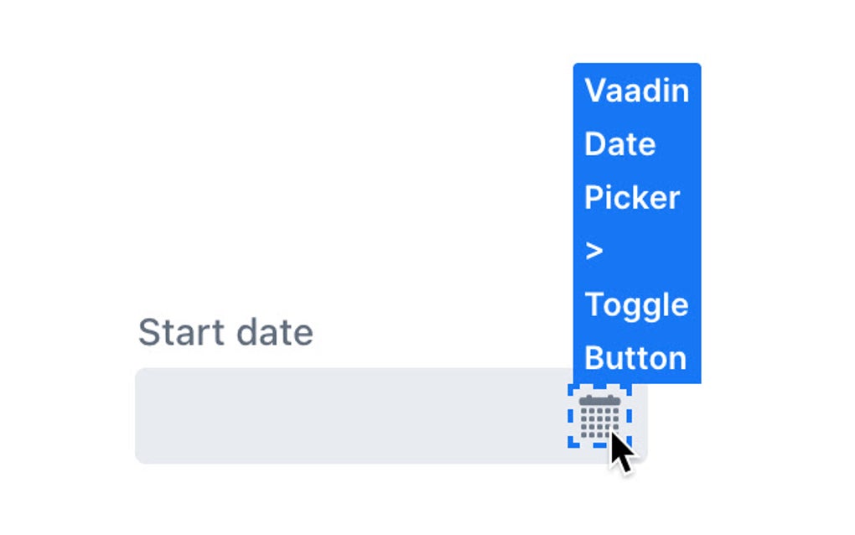855x535 pixels.
Task: Click the Start date field label
Action: click(x=226, y=332)
